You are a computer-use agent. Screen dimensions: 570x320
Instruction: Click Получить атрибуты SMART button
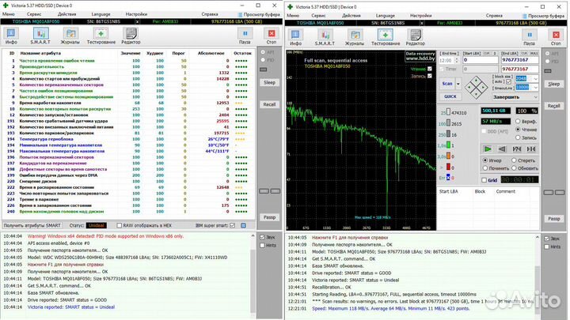(x=32, y=225)
